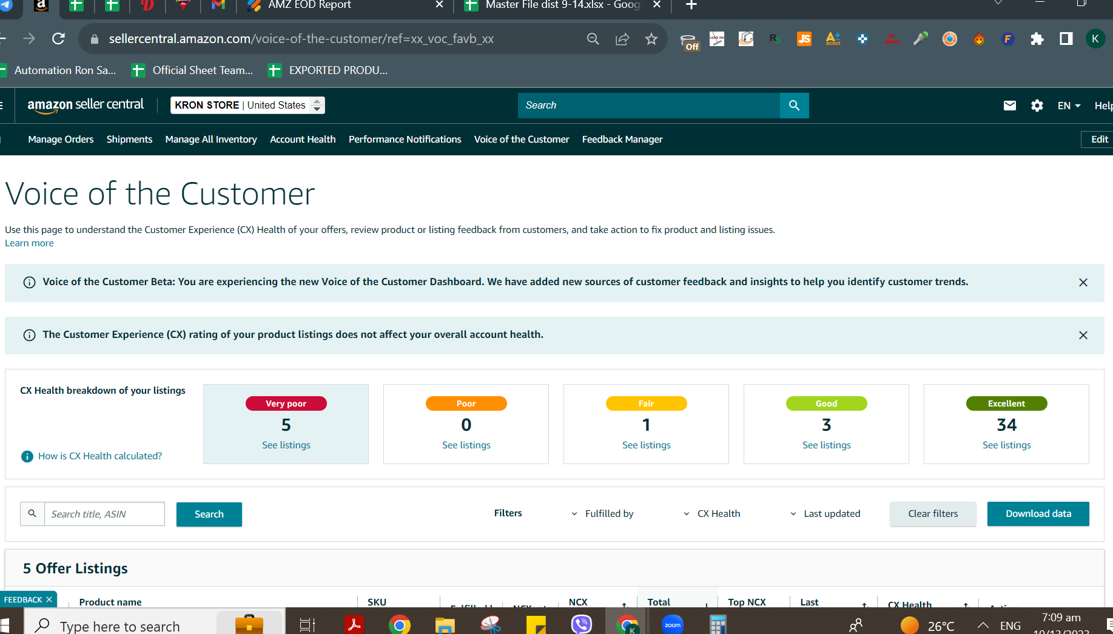The image size is (1113, 634).
Task: Open Manage Orders in the navigation bar
Action: click(x=61, y=140)
